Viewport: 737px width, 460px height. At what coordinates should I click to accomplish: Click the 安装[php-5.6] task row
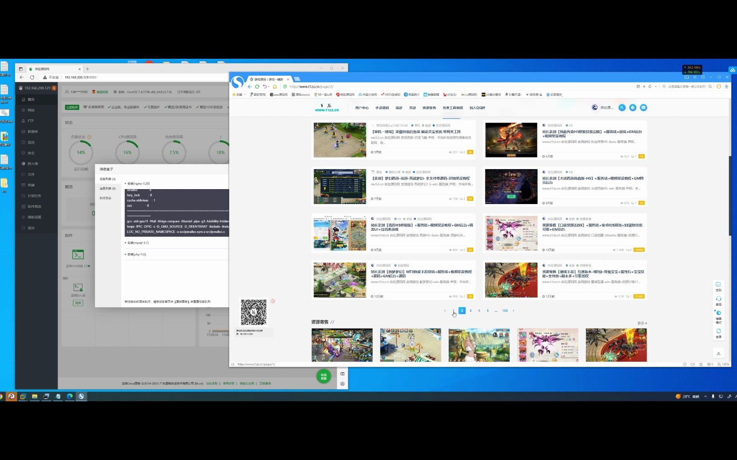tap(176, 254)
